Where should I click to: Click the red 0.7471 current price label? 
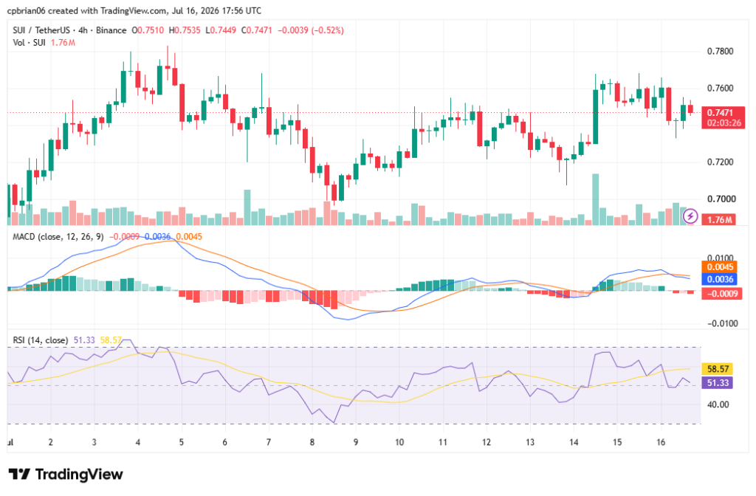tap(720, 113)
